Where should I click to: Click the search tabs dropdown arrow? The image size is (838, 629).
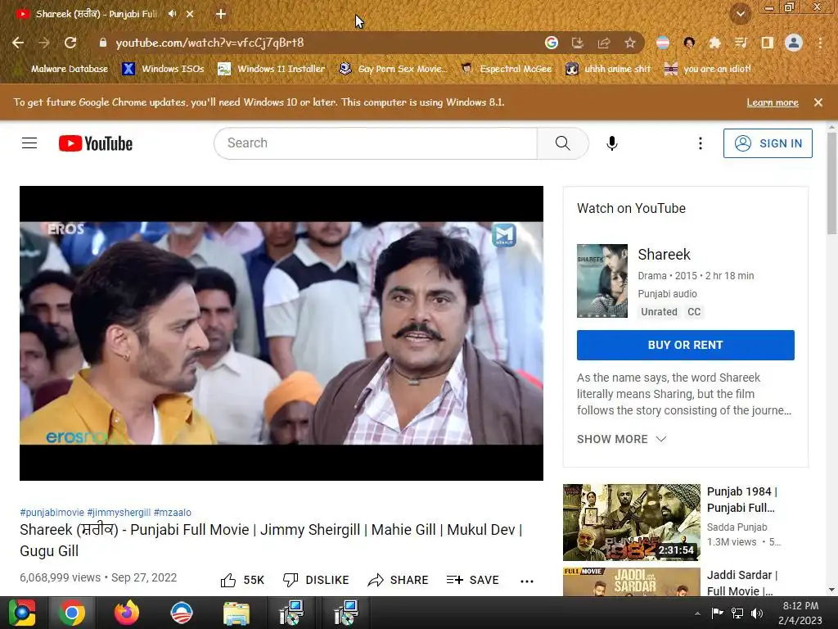tap(740, 14)
